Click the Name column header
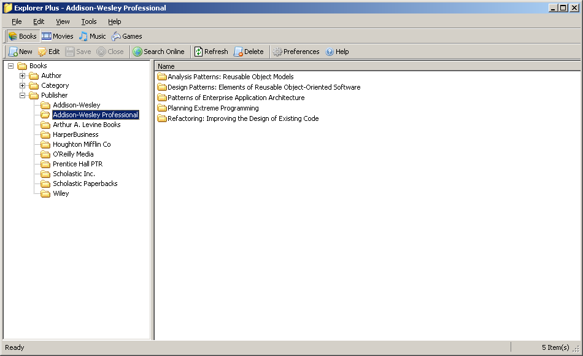 pyautogui.click(x=368, y=66)
